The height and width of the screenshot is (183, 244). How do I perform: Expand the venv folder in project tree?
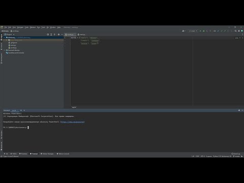point(7,40)
